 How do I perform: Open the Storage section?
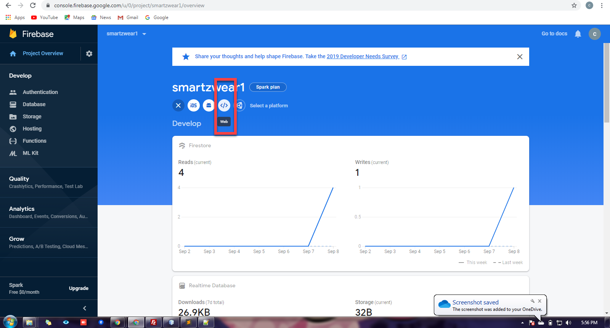tap(32, 116)
